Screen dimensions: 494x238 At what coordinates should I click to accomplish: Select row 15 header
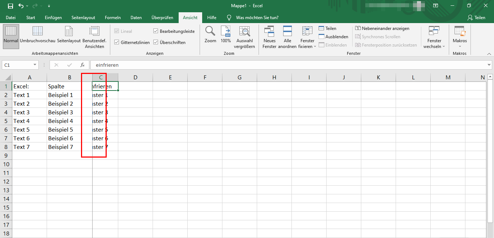(6, 207)
